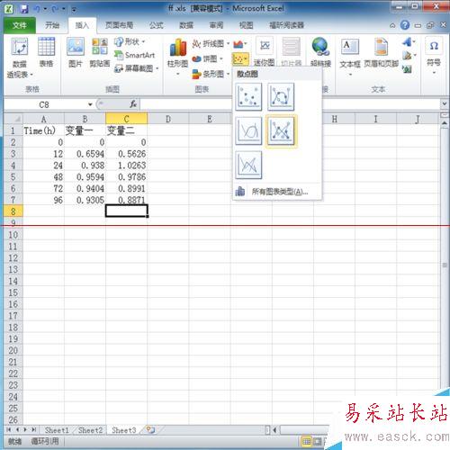Choose scatter with straight lines and markers
The height and width of the screenshot is (450, 450).
(x=281, y=130)
